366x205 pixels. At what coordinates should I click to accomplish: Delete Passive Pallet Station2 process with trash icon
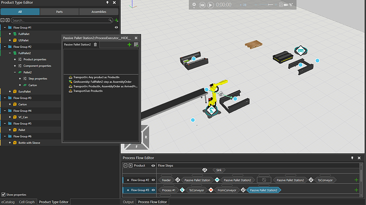[x=95, y=44]
